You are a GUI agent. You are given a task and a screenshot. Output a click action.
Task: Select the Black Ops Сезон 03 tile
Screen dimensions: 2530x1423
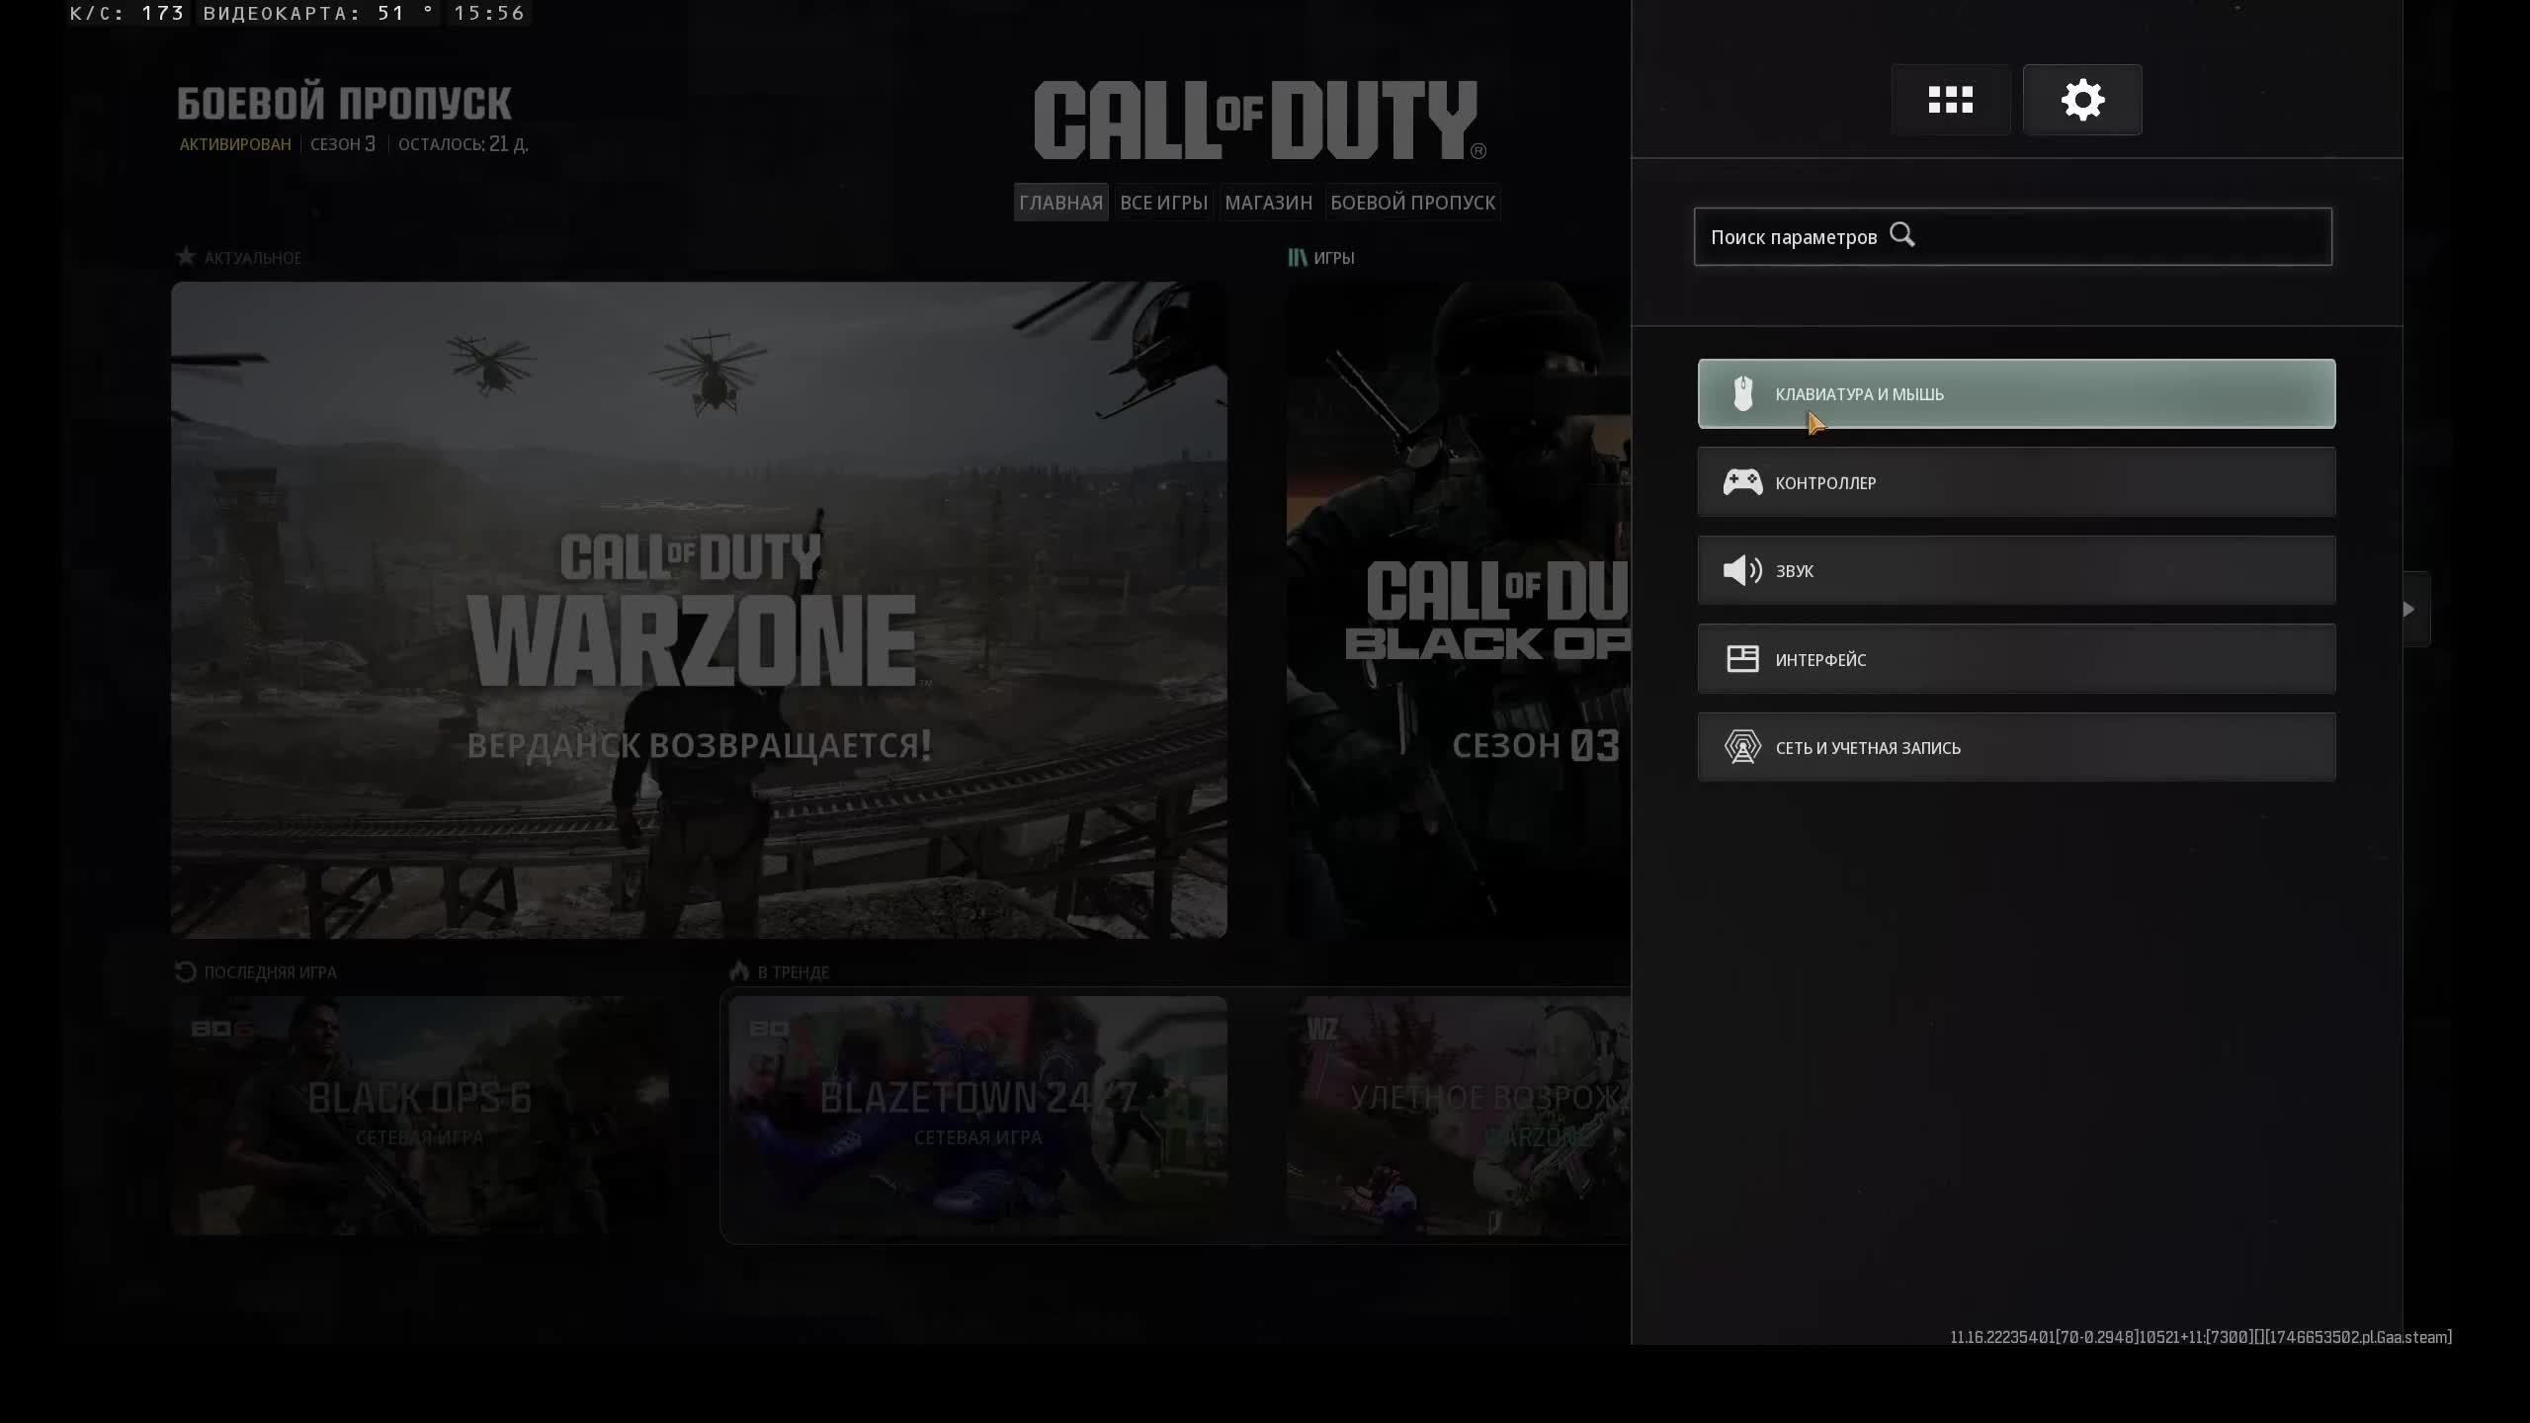point(1458,610)
